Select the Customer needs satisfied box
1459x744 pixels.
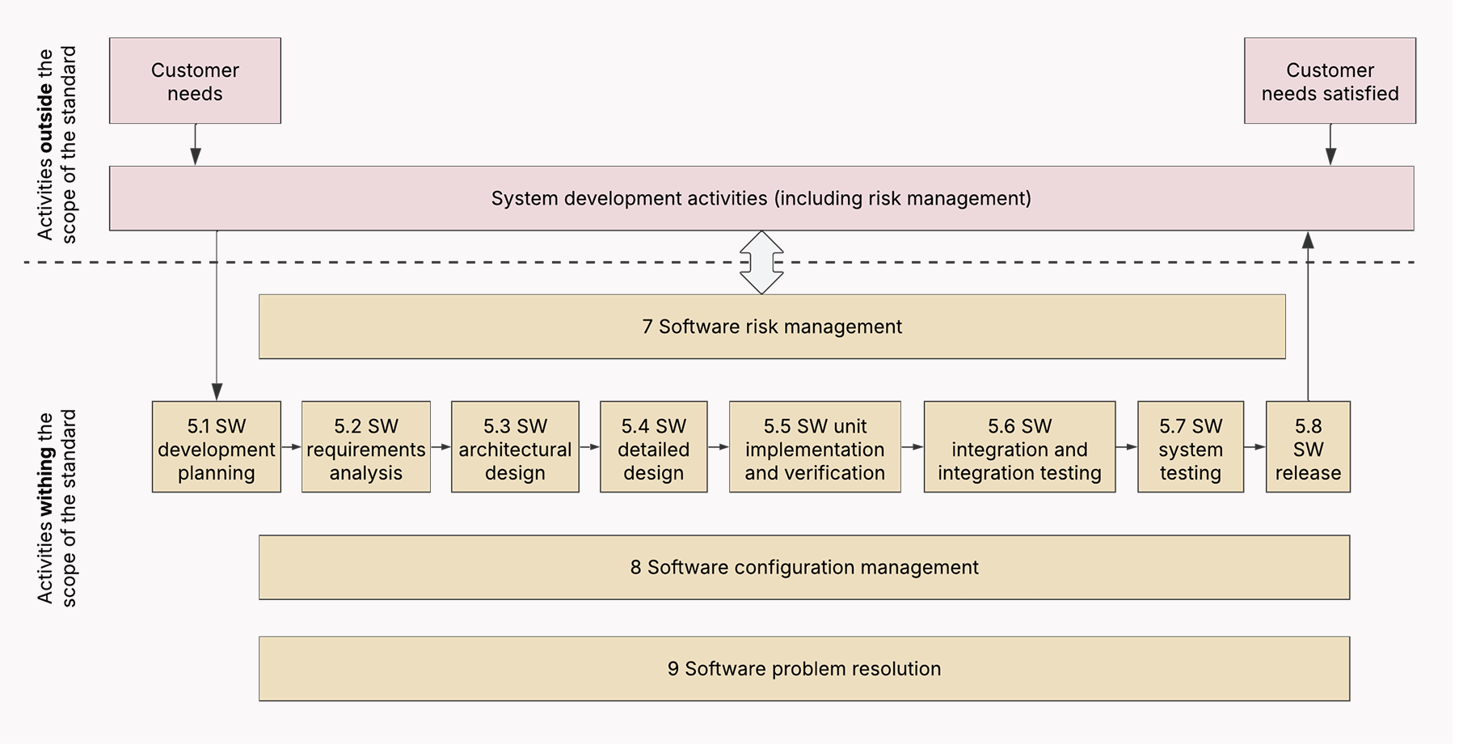point(1330,81)
